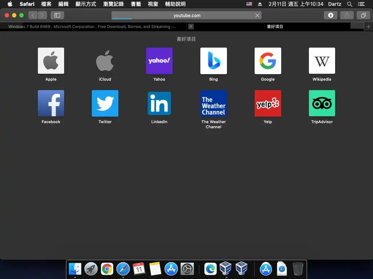Image resolution: width=373 pixels, height=279 pixels.
Task: Open Finder from the Dock
Action: pos(75,269)
